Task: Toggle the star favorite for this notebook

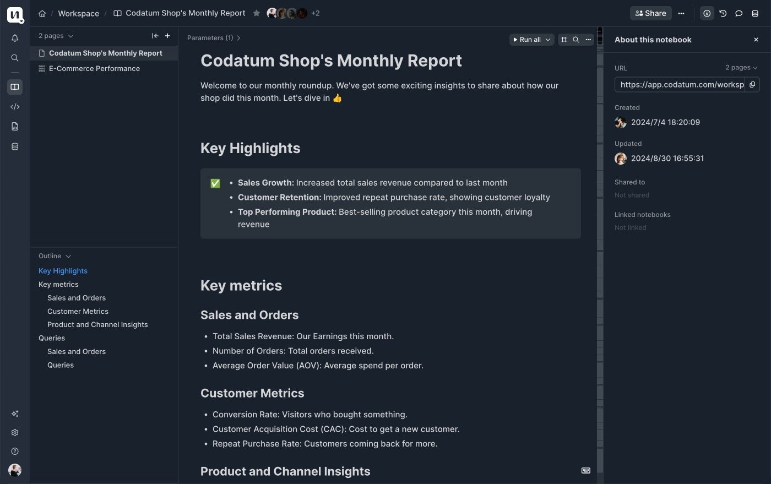Action: point(257,13)
